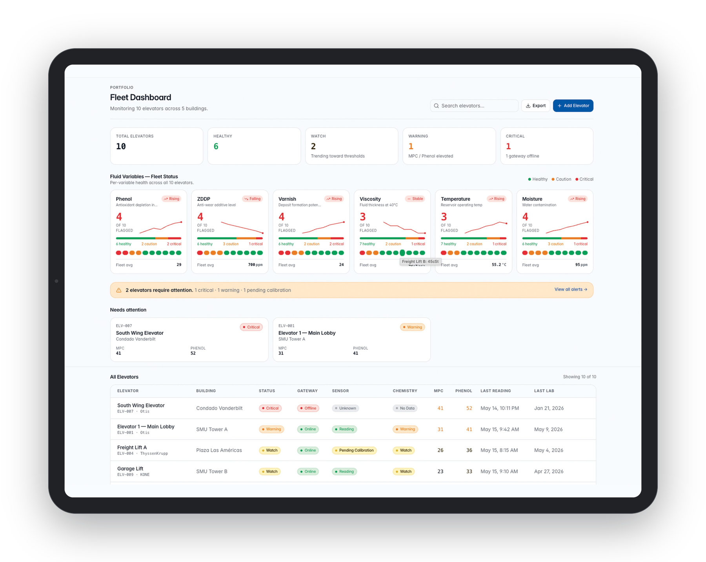Click the Offline gateway badge for South Wing Elevator
This screenshot has height=562, width=706.
coord(308,408)
